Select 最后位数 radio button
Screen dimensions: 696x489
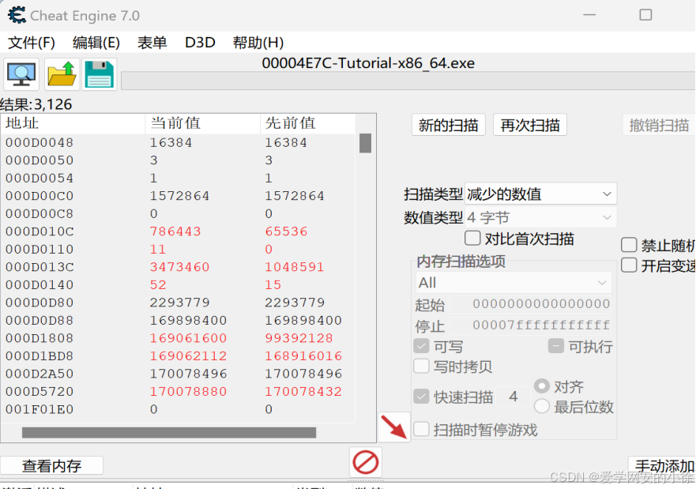coord(542,405)
